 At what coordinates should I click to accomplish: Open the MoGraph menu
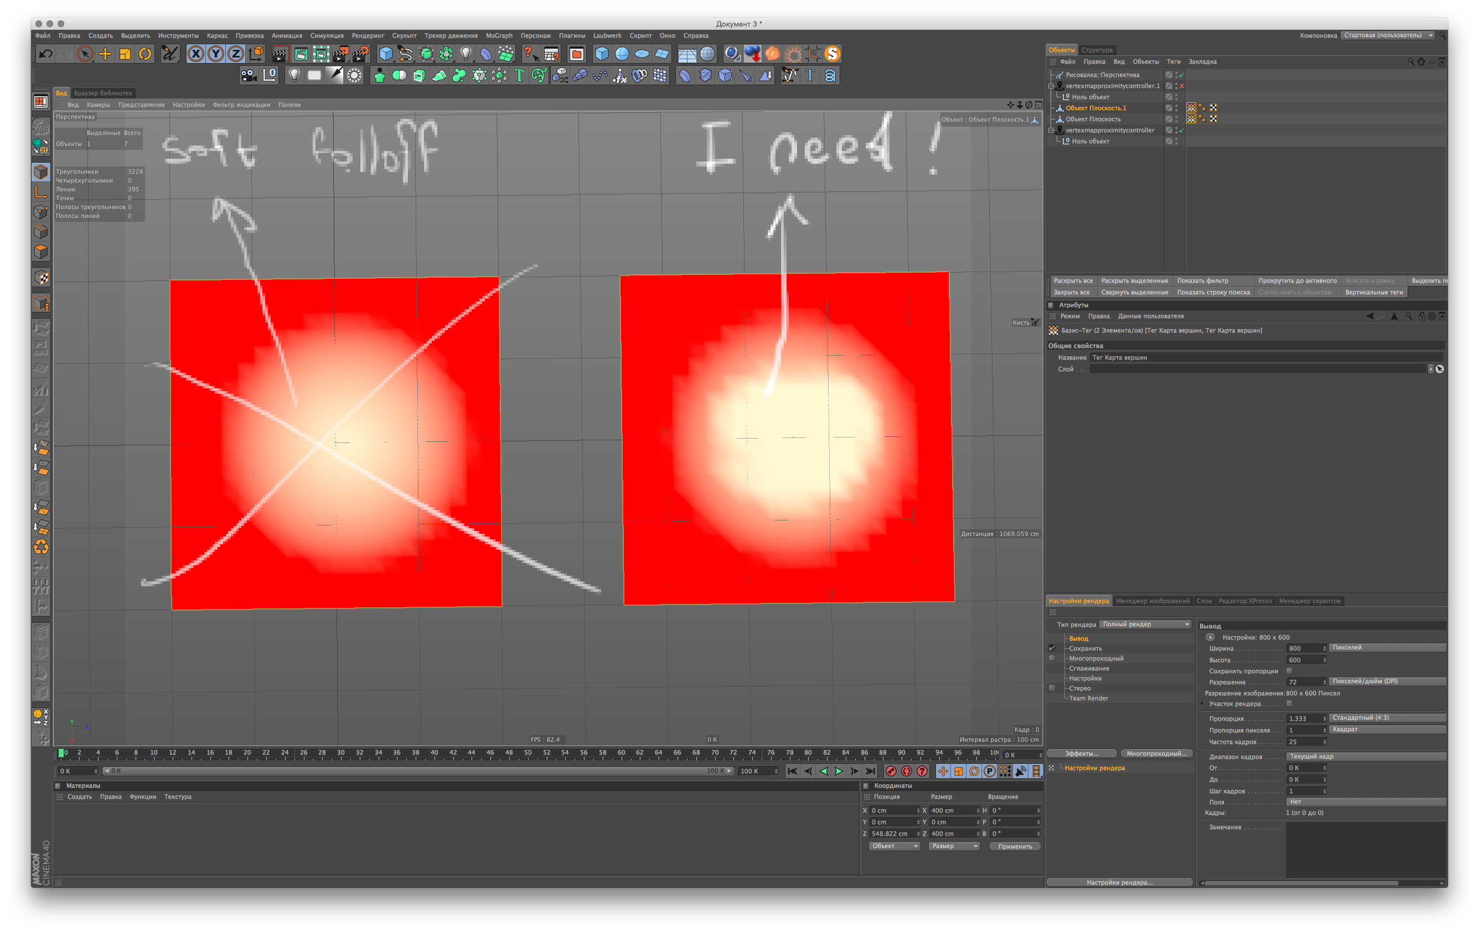click(x=498, y=35)
